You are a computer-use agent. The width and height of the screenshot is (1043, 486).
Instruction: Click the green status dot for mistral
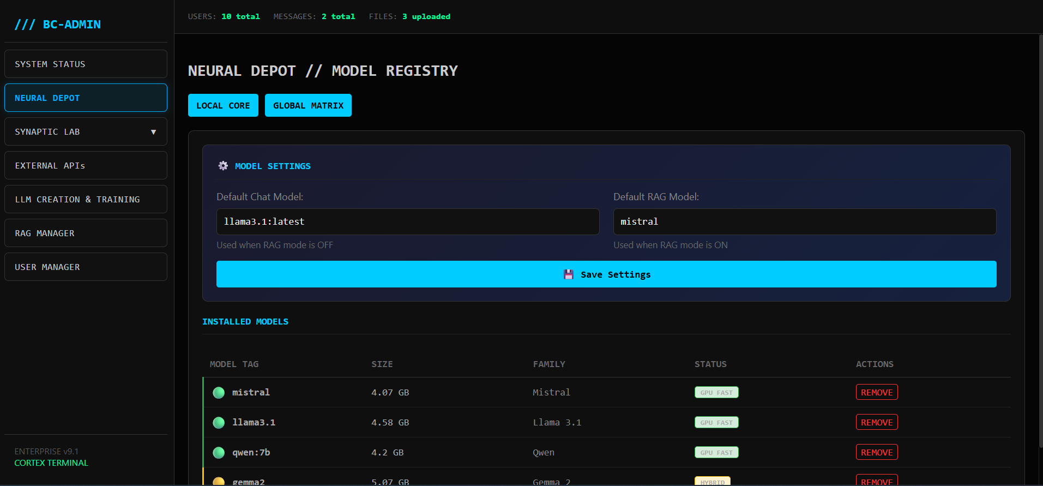tap(219, 393)
